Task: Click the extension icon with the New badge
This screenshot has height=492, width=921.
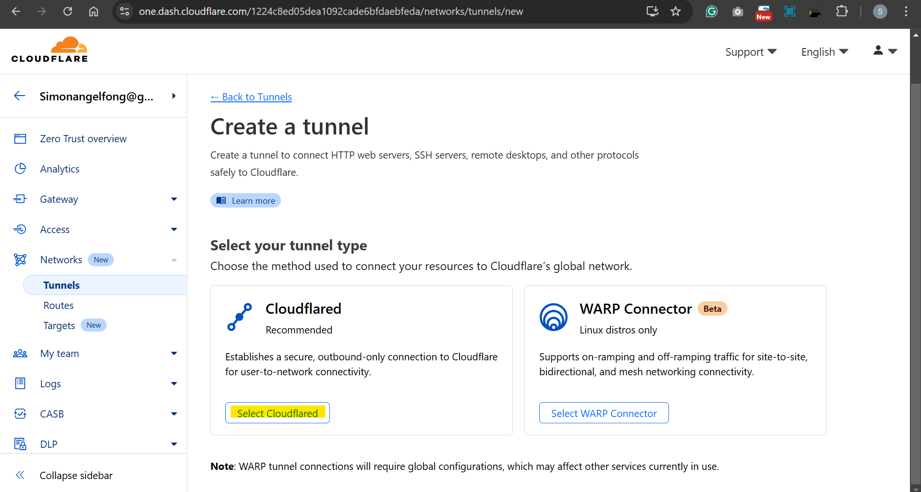Action: click(x=763, y=12)
